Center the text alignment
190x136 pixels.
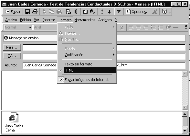[138, 28]
